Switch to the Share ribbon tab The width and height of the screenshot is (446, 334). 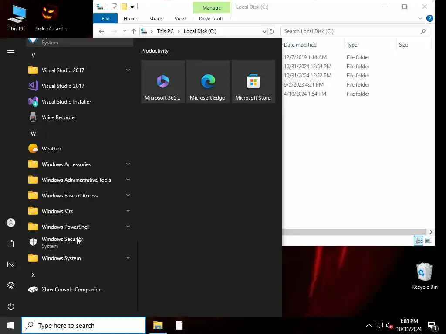click(x=155, y=18)
